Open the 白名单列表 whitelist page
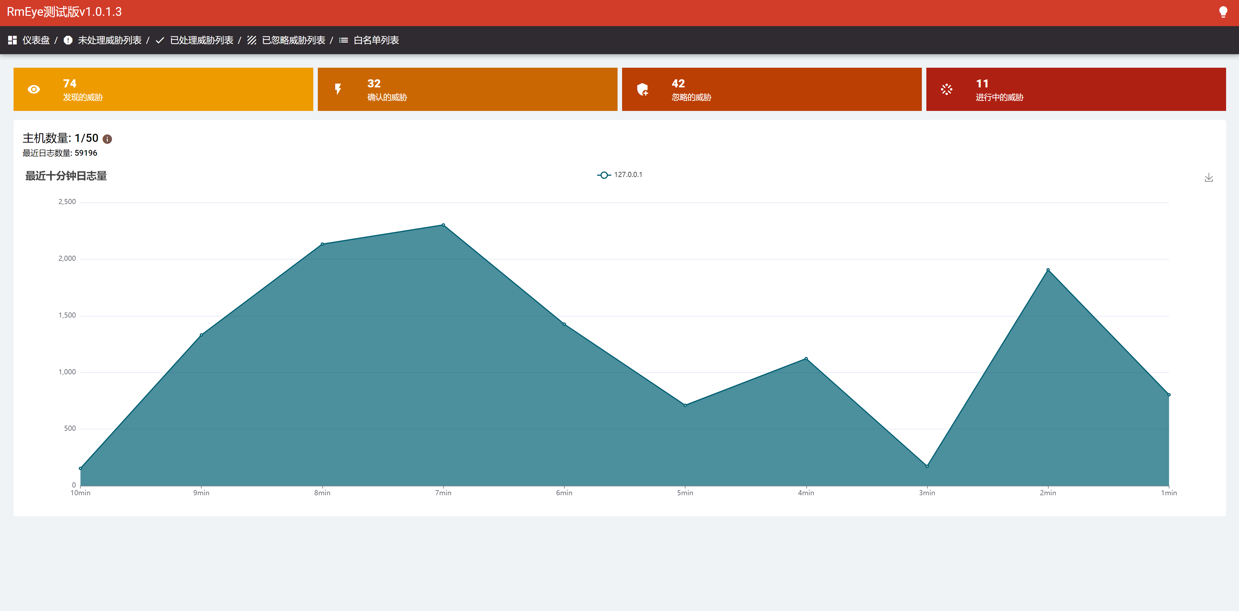 (x=376, y=40)
